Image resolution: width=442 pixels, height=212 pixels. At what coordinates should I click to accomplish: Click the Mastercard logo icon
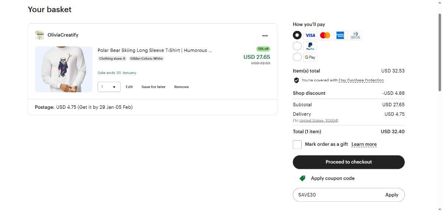[x=325, y=35]
